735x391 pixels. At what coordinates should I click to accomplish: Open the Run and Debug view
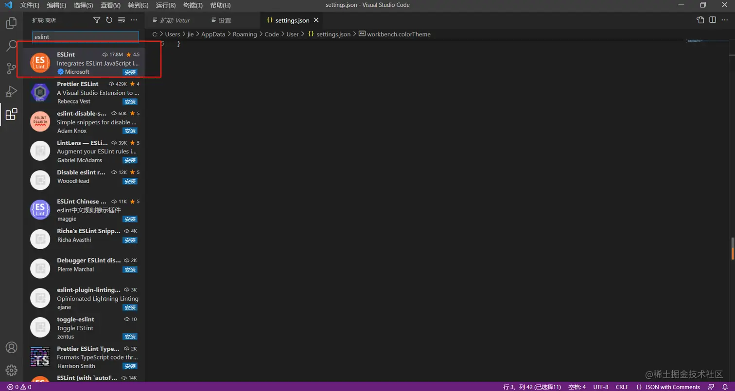click(11, 91)
